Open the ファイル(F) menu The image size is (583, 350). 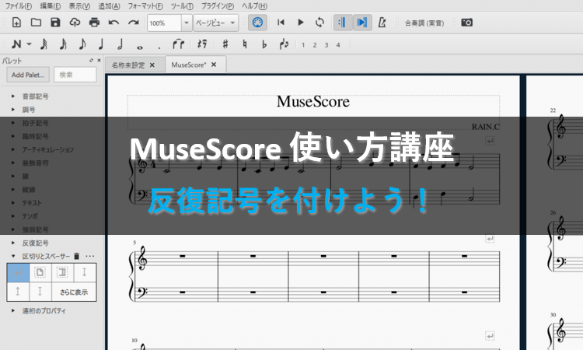point(19,6)
